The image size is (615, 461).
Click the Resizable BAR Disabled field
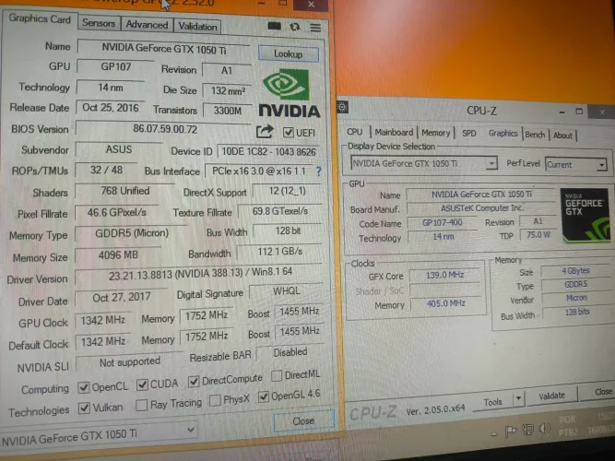pos(290,352)
